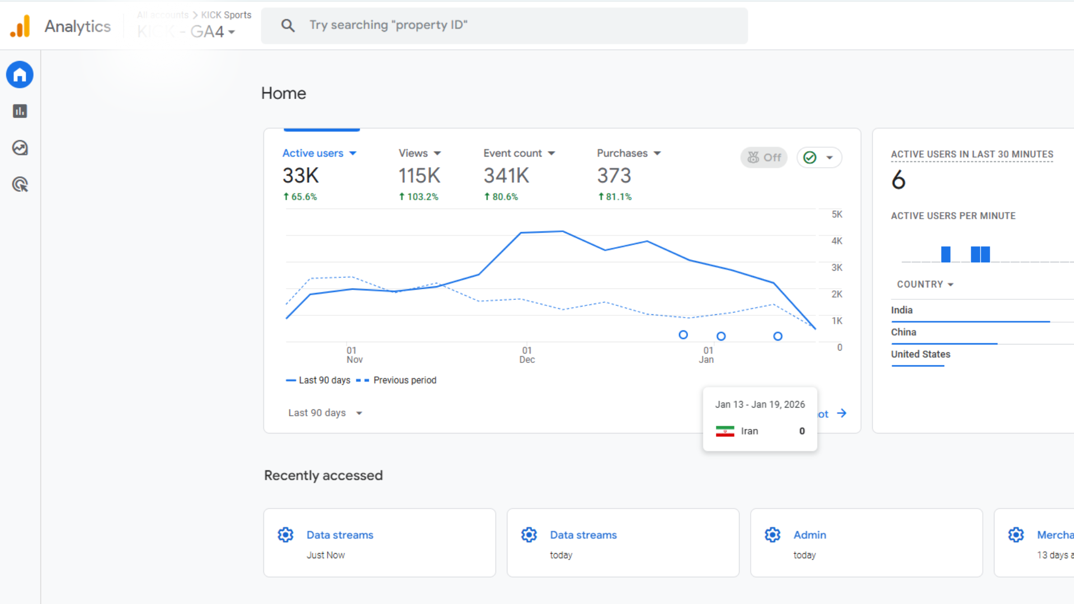Click the All accounts breadcrumb
1074x604 pixels.
pos(163,15)
